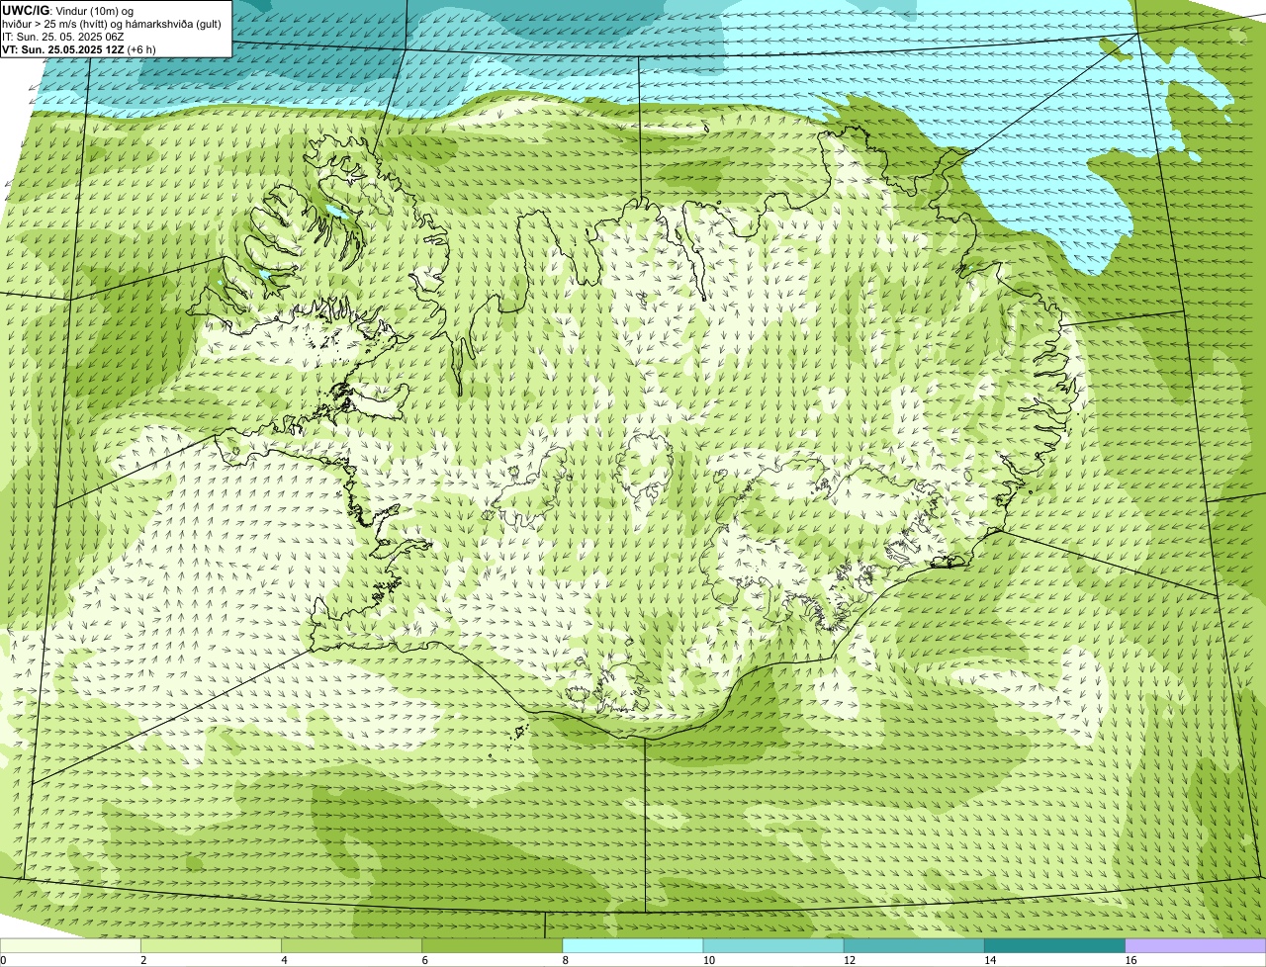Click the 2–4 m/s legend color swatch
Screen dimensions: 1266x967
212,945
